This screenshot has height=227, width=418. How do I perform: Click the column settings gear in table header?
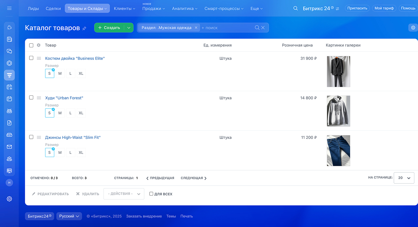(39, 45)
